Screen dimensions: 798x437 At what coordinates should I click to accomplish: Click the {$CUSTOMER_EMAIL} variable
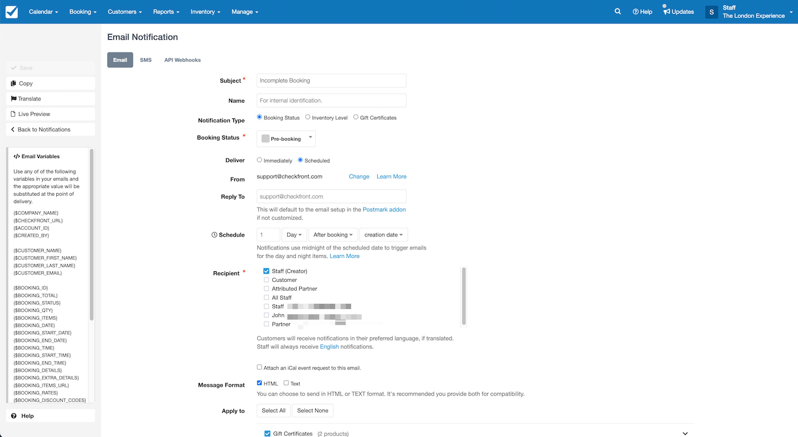tap(37, 273)
